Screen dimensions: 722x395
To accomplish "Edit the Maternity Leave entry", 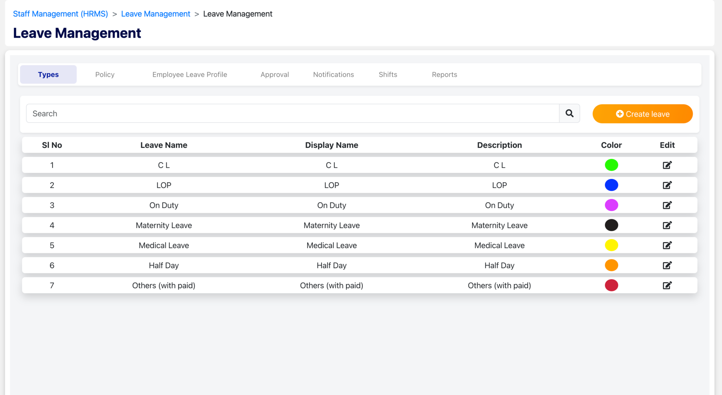I will pyautogui.click(x=667, y=225).
